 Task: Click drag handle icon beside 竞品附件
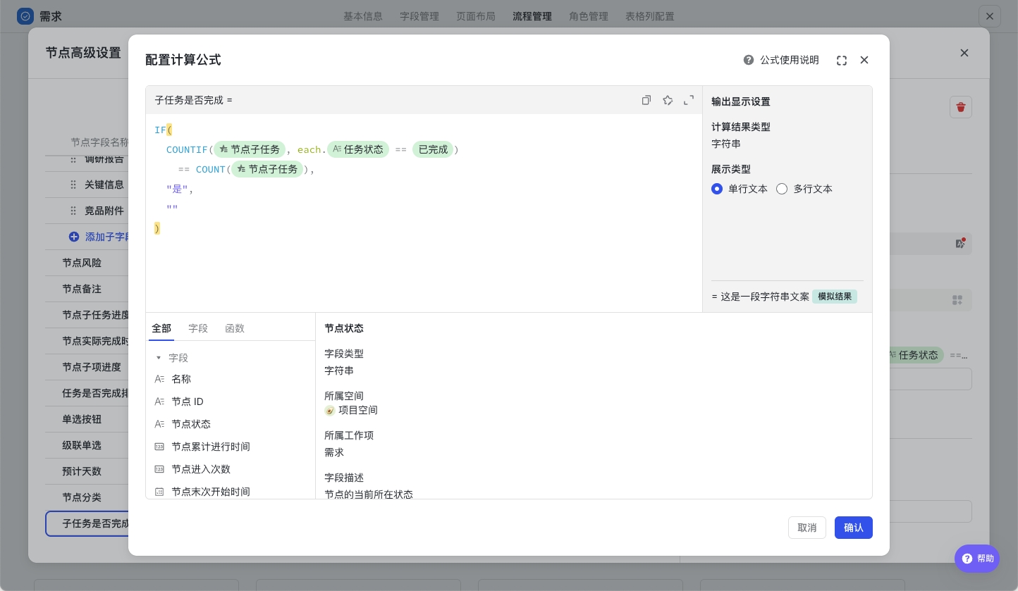pyautogui.click(x=73, y=211)
